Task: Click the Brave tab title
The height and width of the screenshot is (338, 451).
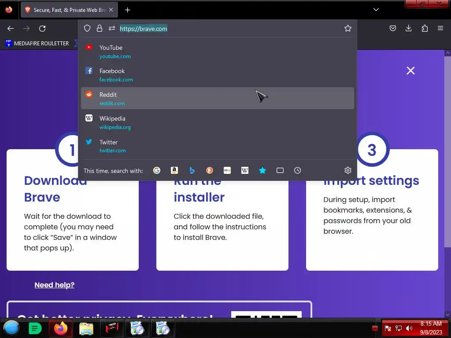Action: click(70, 10)
